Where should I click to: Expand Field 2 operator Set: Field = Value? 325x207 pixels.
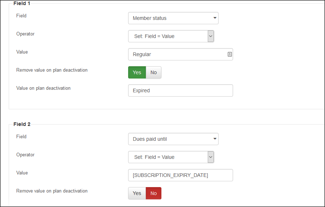click(171, 157)
